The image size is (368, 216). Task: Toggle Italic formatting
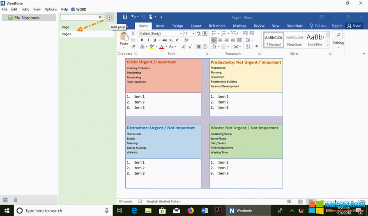(148, 40)
